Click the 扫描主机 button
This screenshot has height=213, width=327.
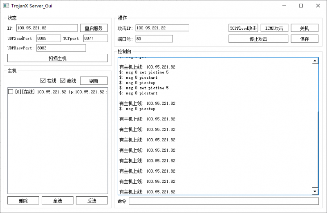coord(58,58)
